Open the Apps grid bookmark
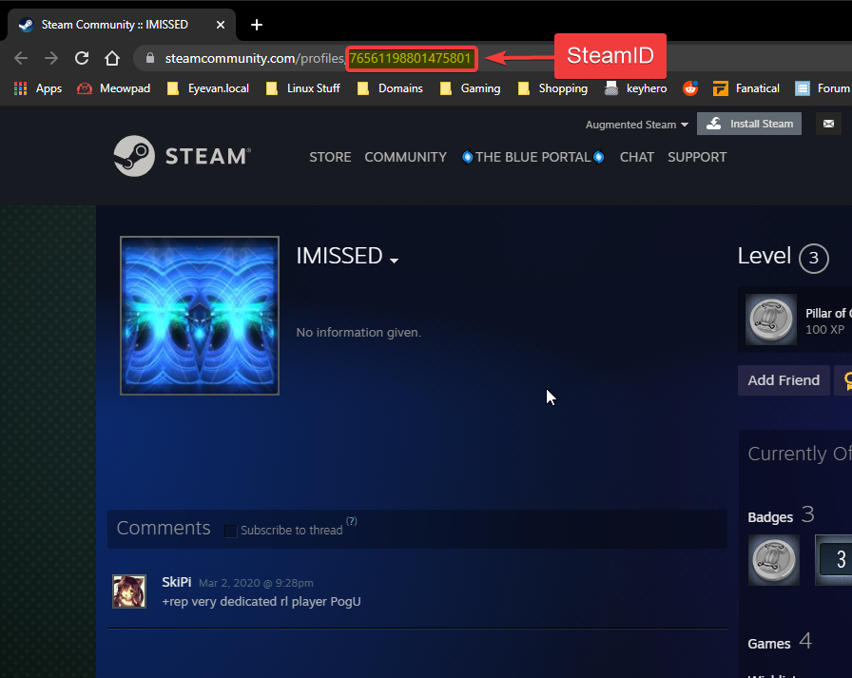The width and height of the screenshot is (852, 678). click(37, 88)
